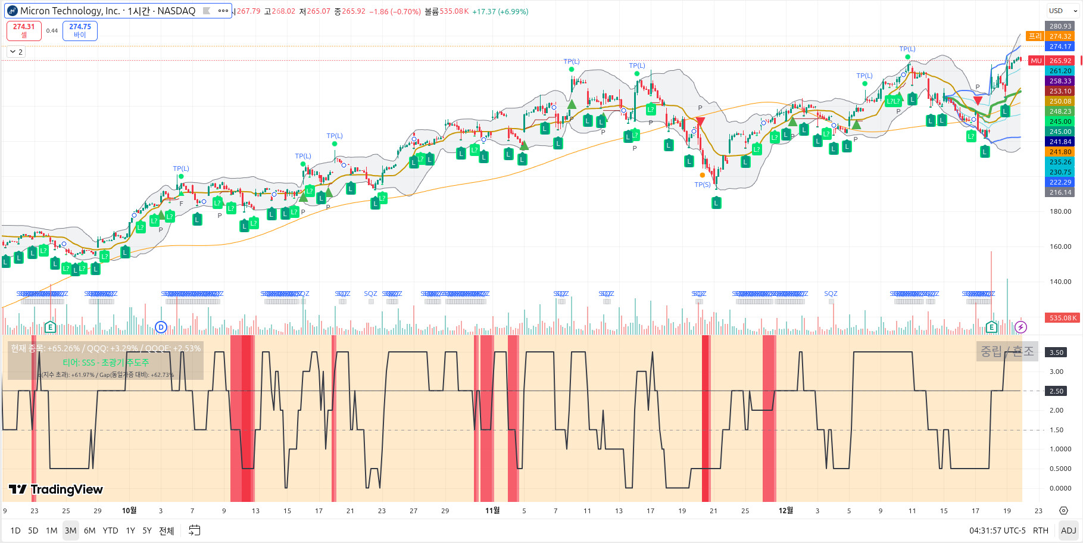Click the L marker below the November low
The width and height of the screenshot is (1083, 543).
pyautogui.click(x=716, y=203)
